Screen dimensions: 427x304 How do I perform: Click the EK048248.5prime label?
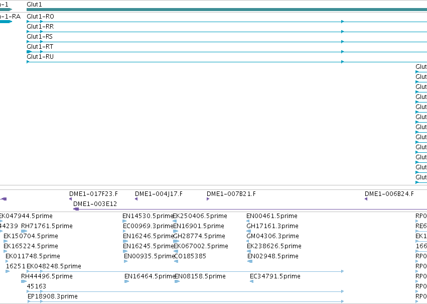coord(54,267)
